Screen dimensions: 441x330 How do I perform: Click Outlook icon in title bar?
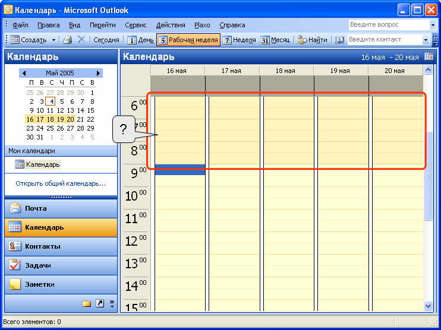click(x=8, y=10)
